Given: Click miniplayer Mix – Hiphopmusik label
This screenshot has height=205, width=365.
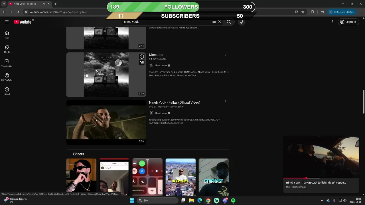Looking at the screenshot, I should (296, 187).
